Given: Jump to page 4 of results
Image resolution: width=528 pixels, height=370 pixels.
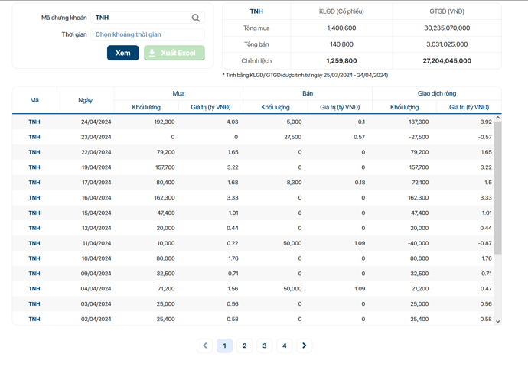Looking at the screenshot, I should pyautogui.click(x=284, y=346).
